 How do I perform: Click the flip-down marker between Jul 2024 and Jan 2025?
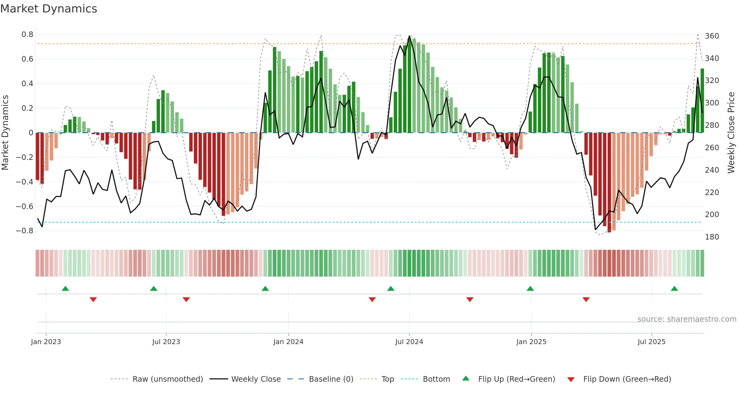click(x=470, y=299)
